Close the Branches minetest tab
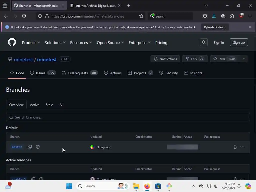The height and width of the screenshot is (192, 256). tap(63, 5)
